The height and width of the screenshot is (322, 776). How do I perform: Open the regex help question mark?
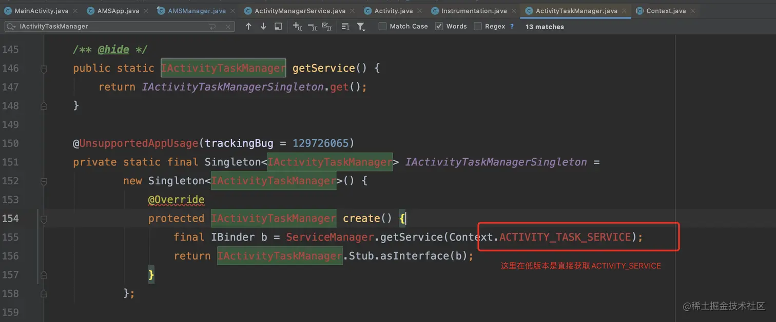point(512,26)
